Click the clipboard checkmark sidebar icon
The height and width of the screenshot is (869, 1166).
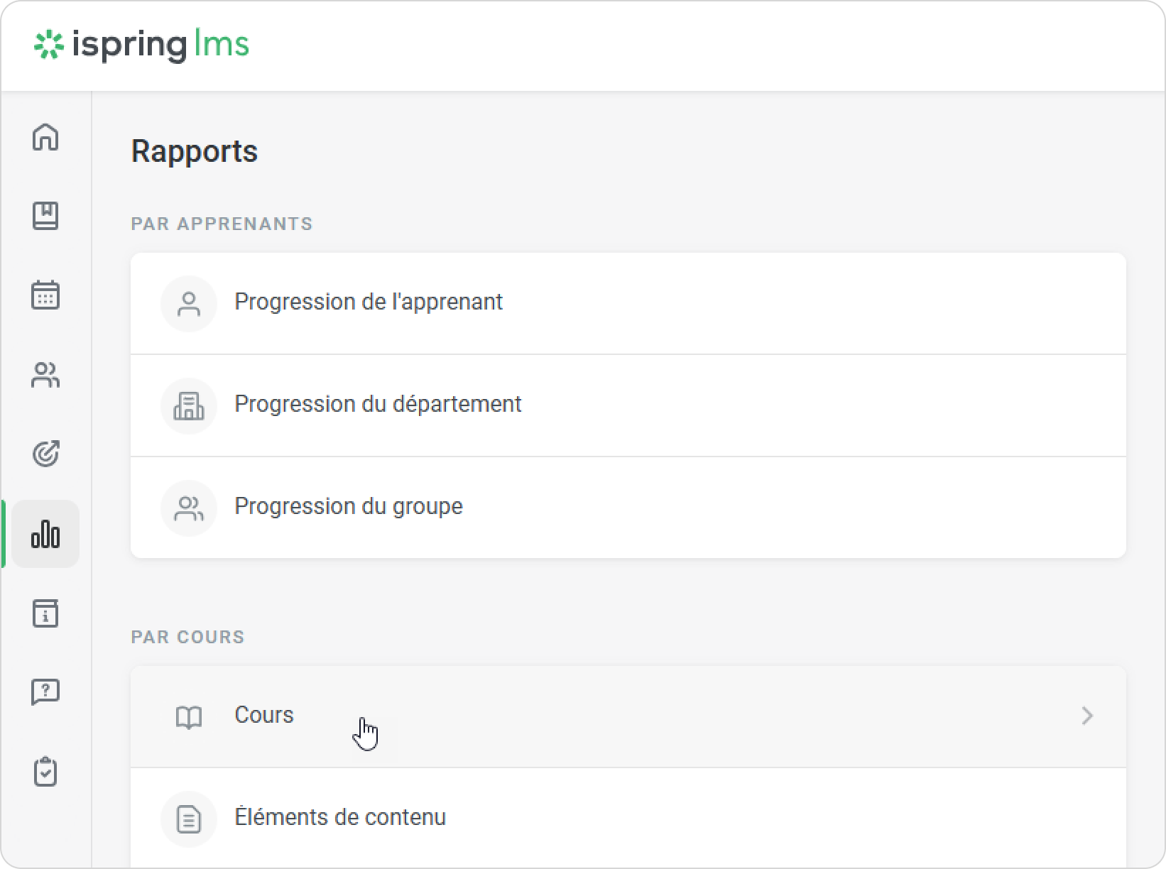[45, 772]
